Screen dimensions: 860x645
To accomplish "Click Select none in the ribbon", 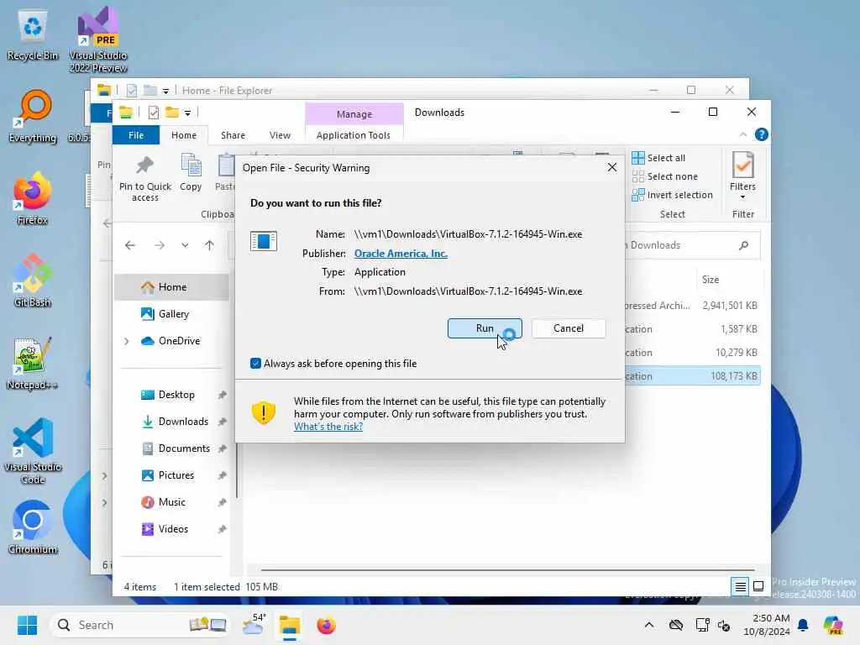I will [x=665, y=176].
